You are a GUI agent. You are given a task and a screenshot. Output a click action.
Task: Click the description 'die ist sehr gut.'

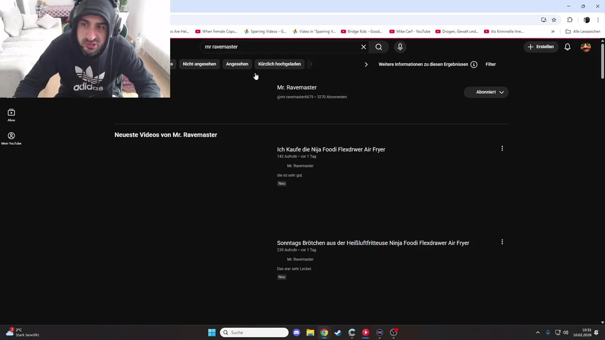click(290, 175)
